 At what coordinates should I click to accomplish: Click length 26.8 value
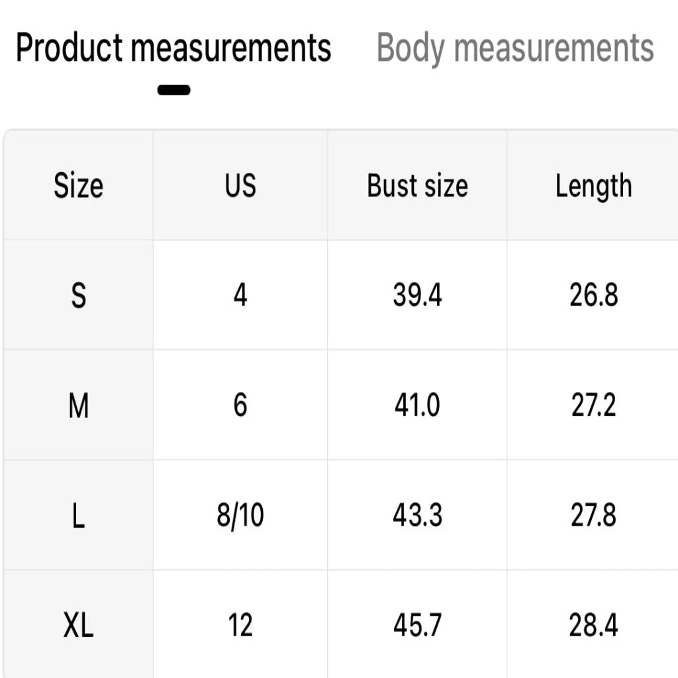coord(593,295)
